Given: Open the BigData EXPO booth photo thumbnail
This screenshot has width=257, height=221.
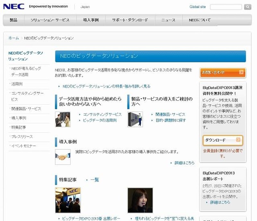Looking at the screenshot, I should click(x=68, y=200).
